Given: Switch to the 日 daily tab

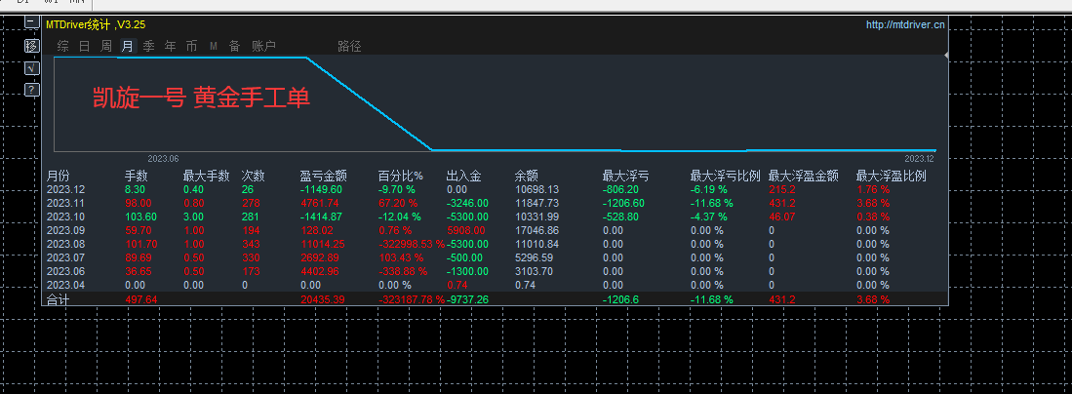Looking at the screenshot, I should (85, 47).
